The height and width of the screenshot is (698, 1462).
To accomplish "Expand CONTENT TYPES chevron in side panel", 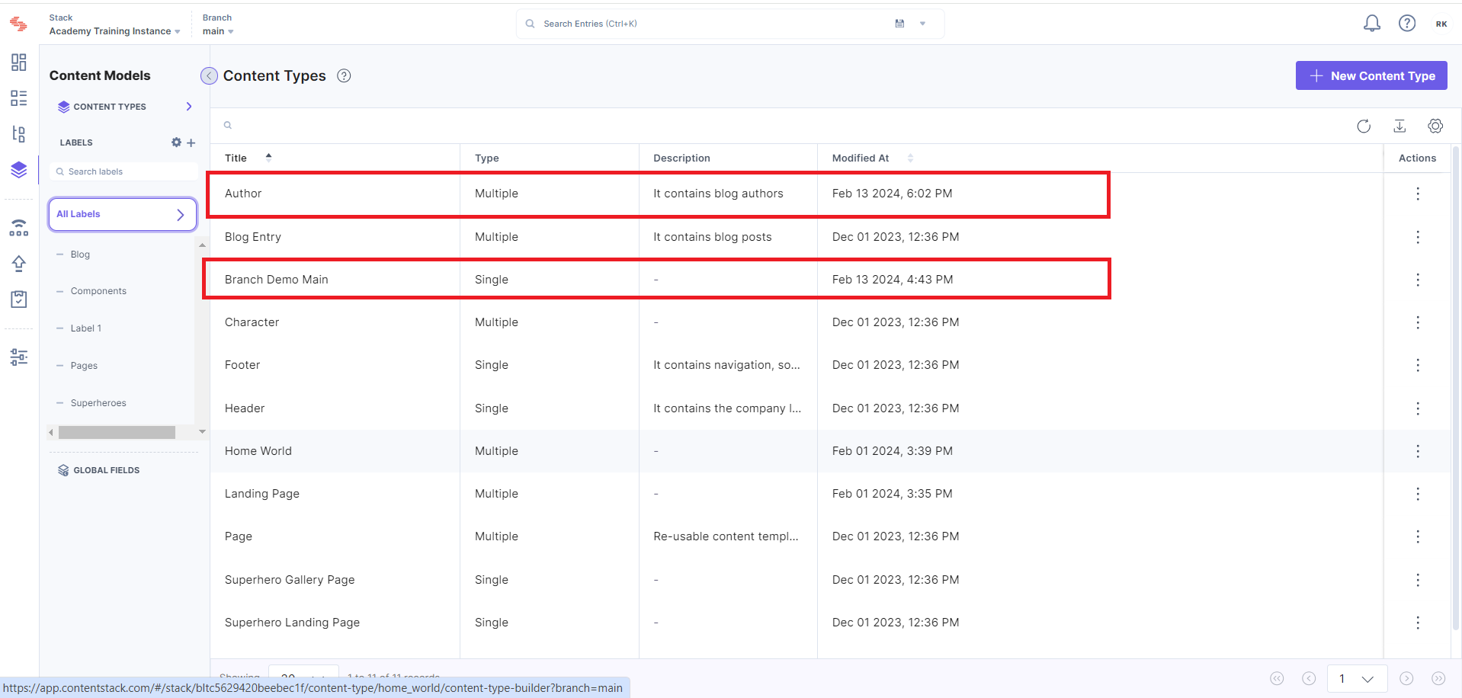I will click(189, 107).
